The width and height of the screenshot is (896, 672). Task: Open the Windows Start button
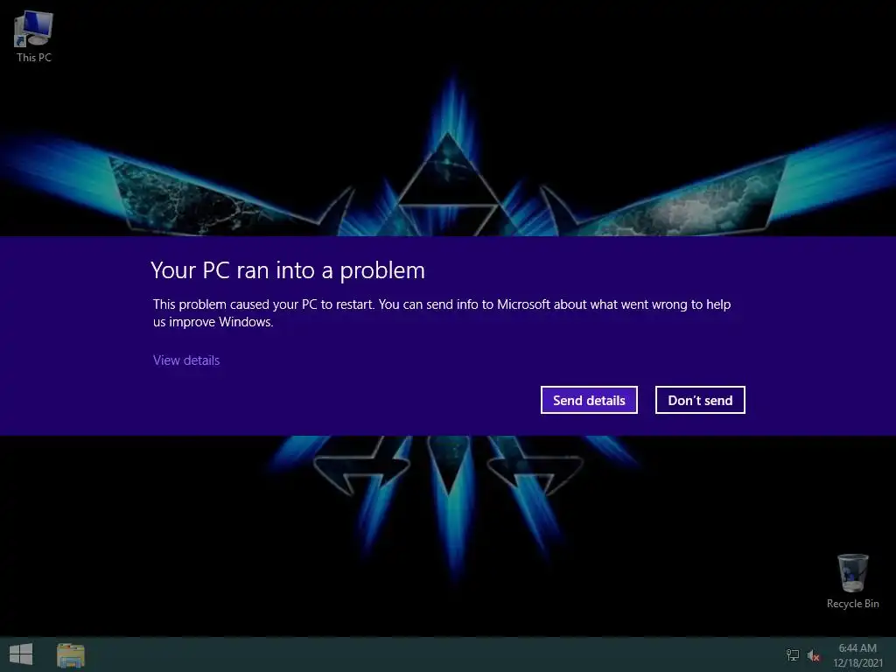(21, 654)
